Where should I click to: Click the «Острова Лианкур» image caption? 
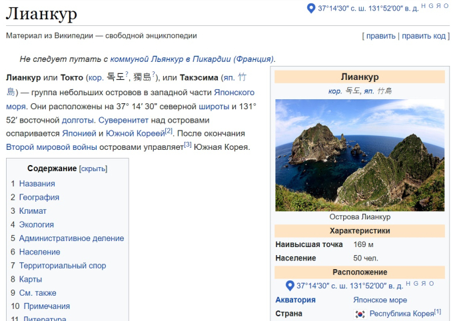click(x=360, y=217)
